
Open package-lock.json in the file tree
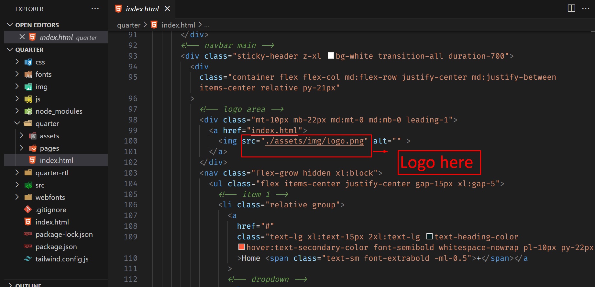pos(64,234)
